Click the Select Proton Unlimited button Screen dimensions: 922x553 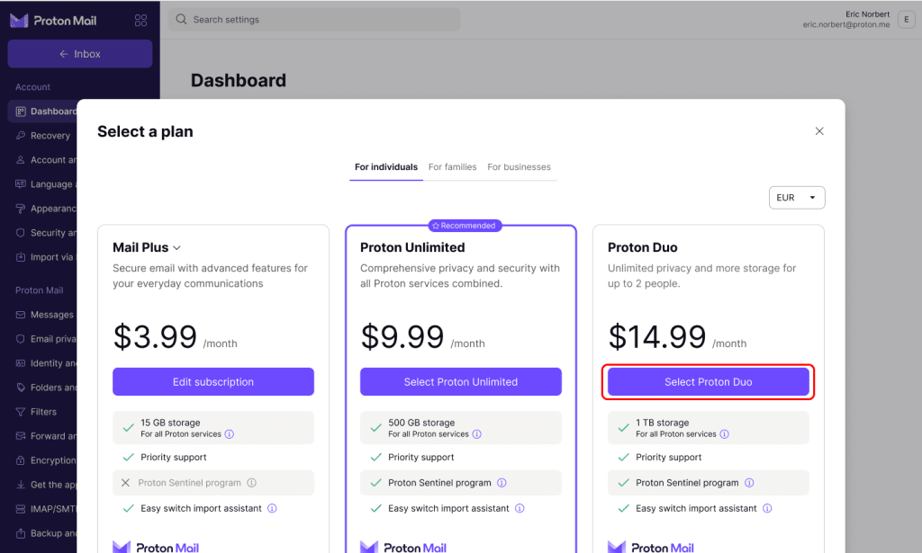(460, 382)
